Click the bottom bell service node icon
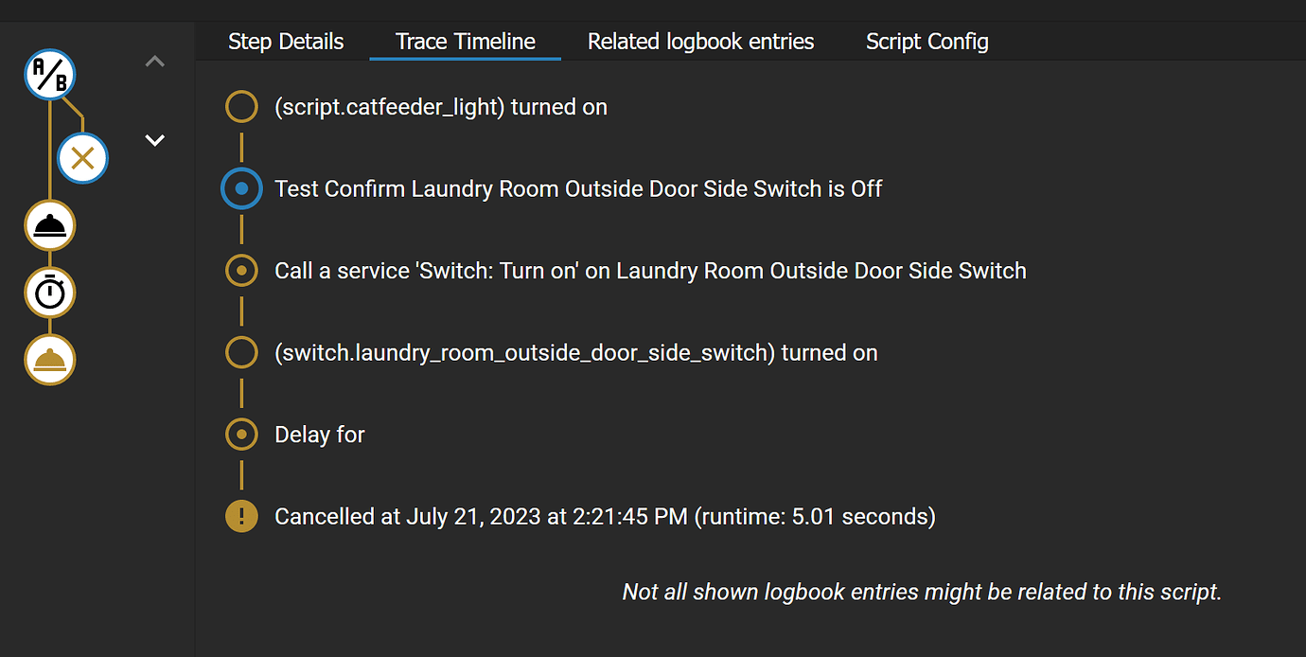Viewport: 1306px width, 657px height. [49, 361]
